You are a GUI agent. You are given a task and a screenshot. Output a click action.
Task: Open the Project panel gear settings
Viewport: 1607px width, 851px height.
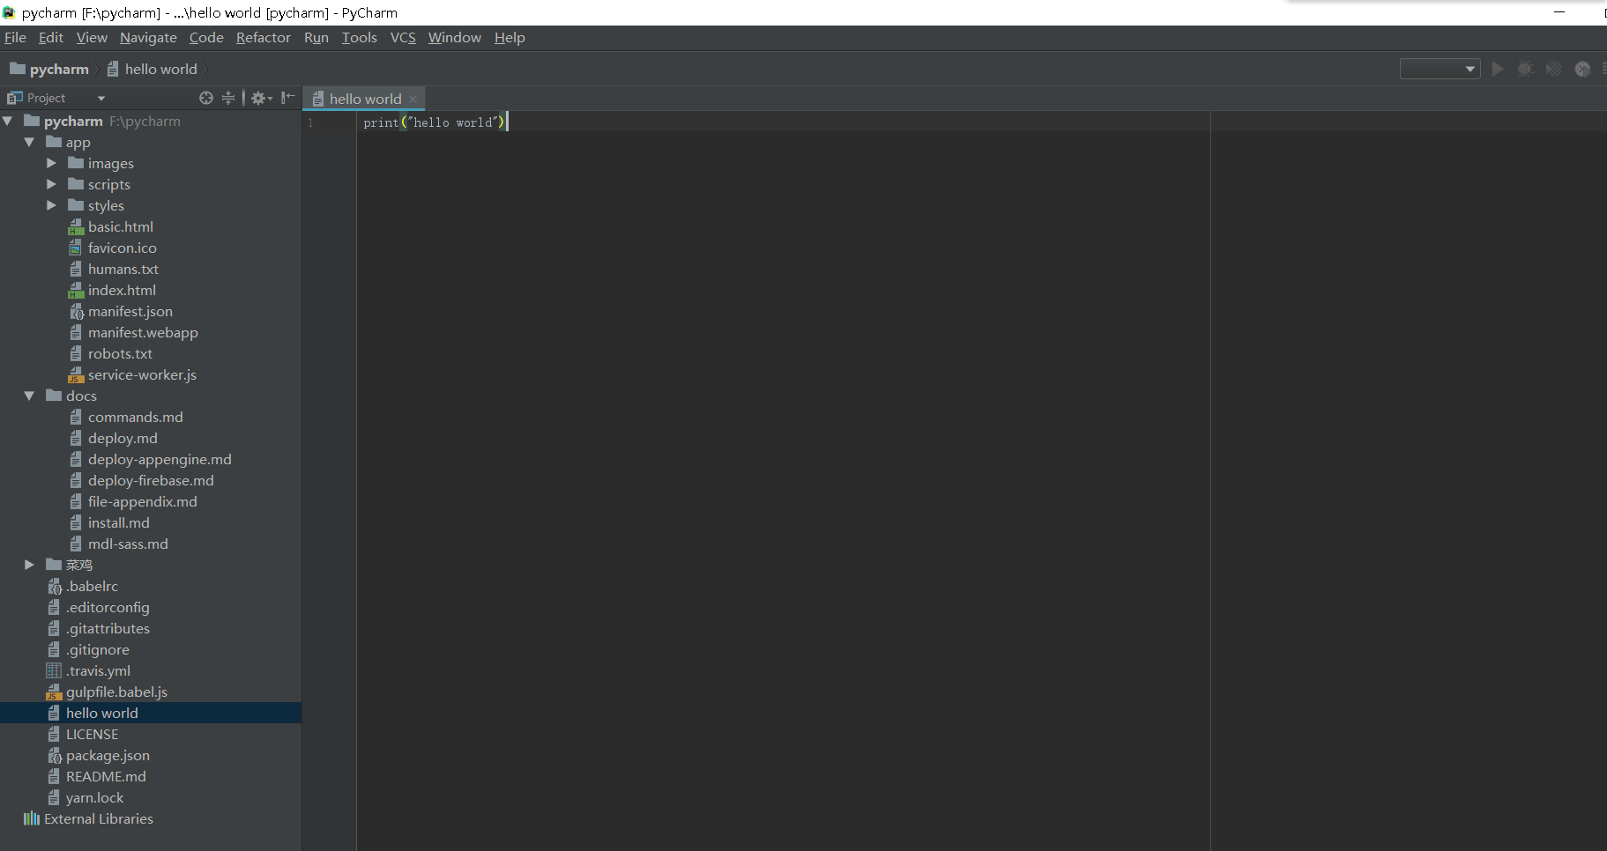coord(260,98)
